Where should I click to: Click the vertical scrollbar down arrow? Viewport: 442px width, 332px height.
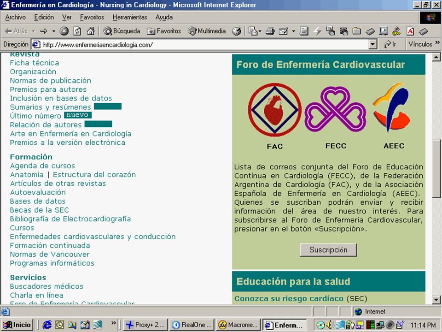[x=436, y=300]
